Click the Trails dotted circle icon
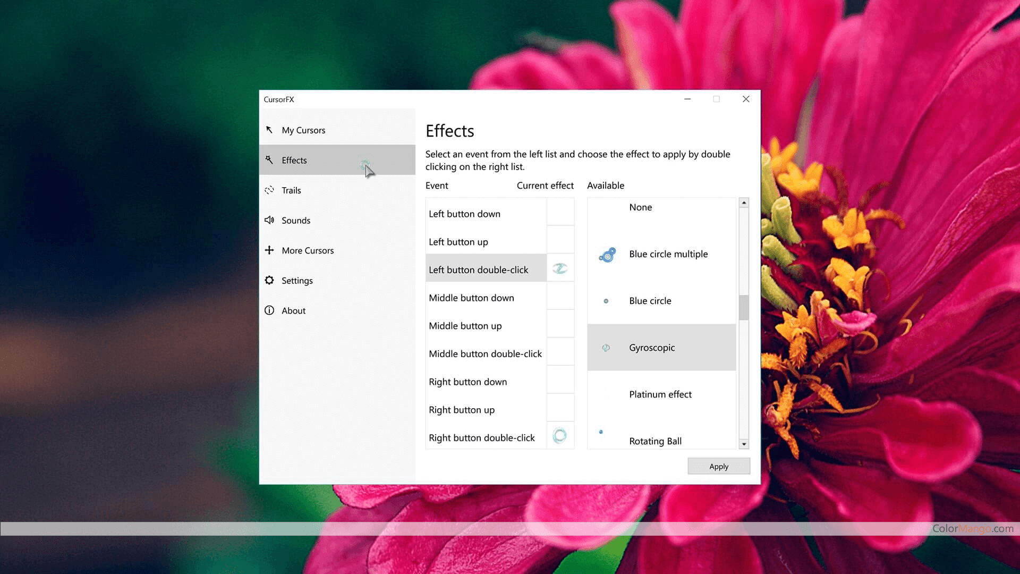The height and width of the screenshot is (574, 1020). pos(269,190)
